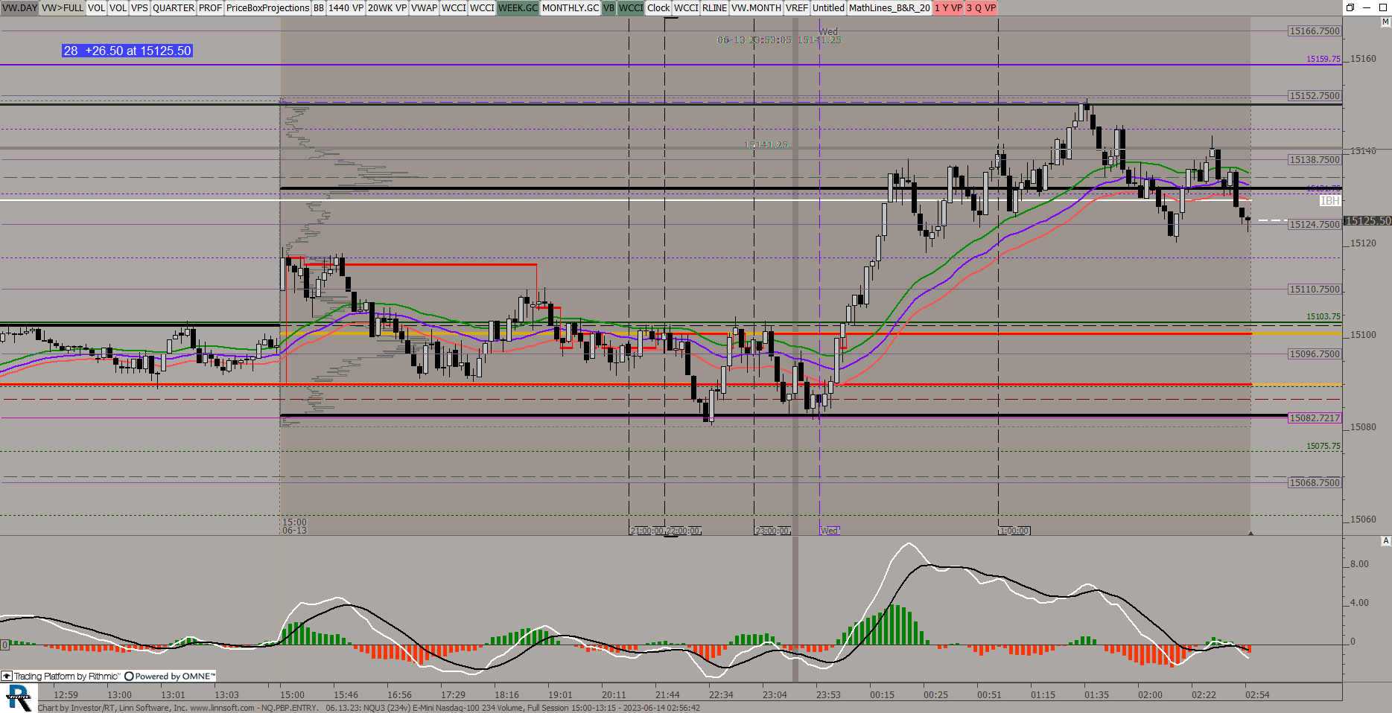Click the 23:53 time axis label
The height and width of the screenshot is (713, 1392).
point(828,694)
